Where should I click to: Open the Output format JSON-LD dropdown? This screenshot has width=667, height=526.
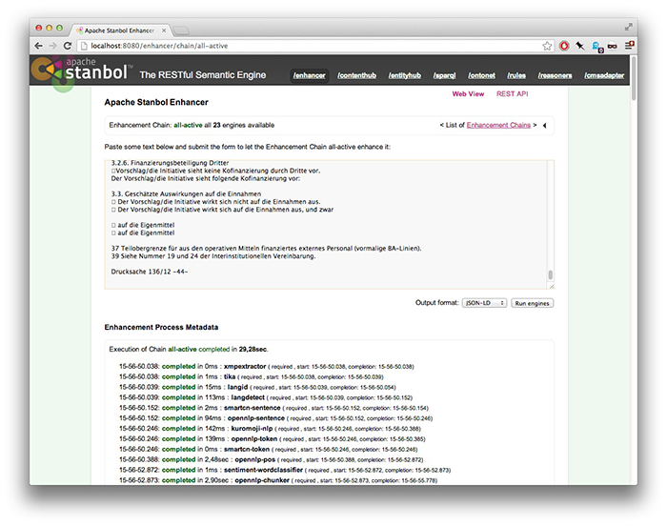pyautogui.click(x=484, y=303)
